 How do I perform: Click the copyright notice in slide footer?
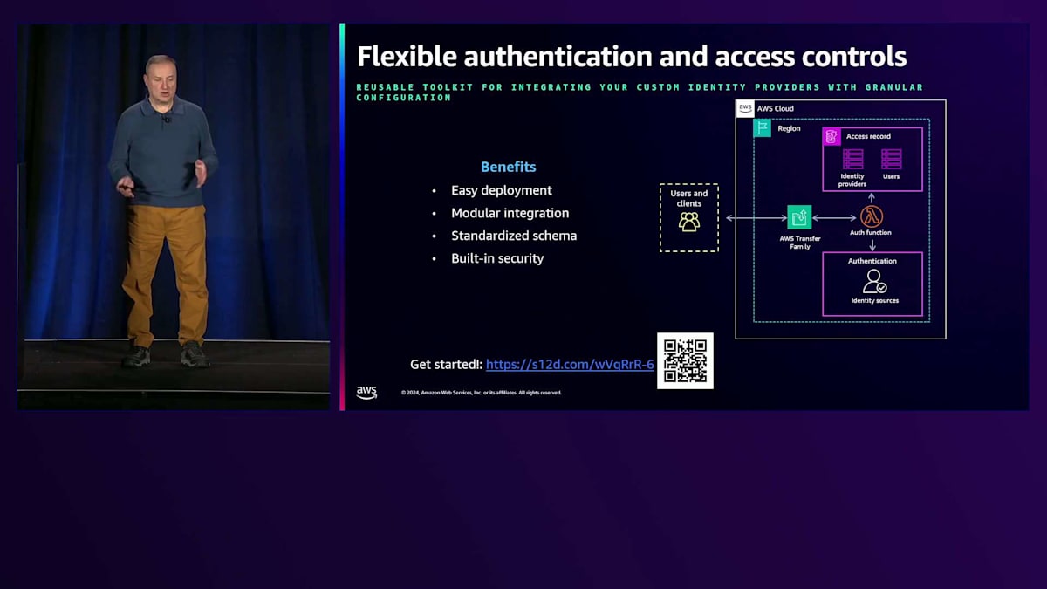482,393
